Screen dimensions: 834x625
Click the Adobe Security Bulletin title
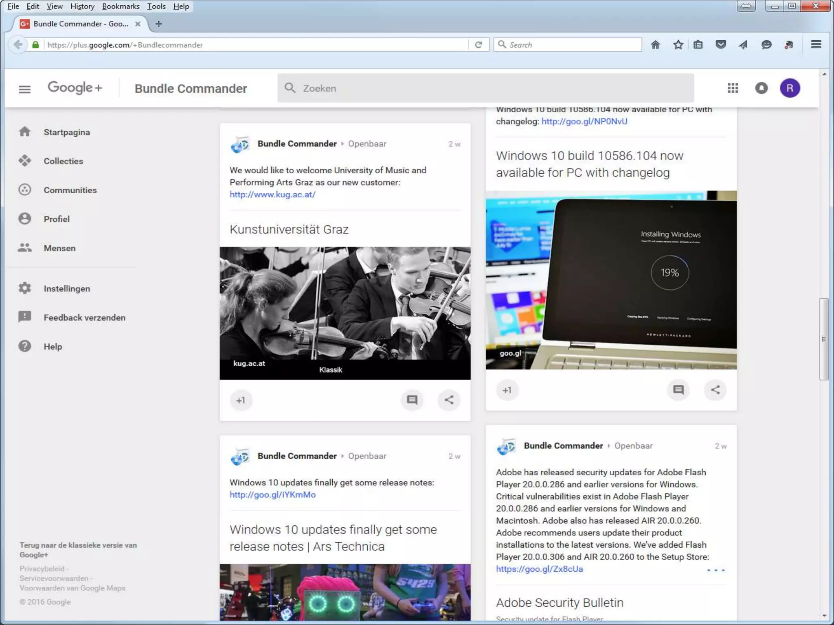(560, 602)
